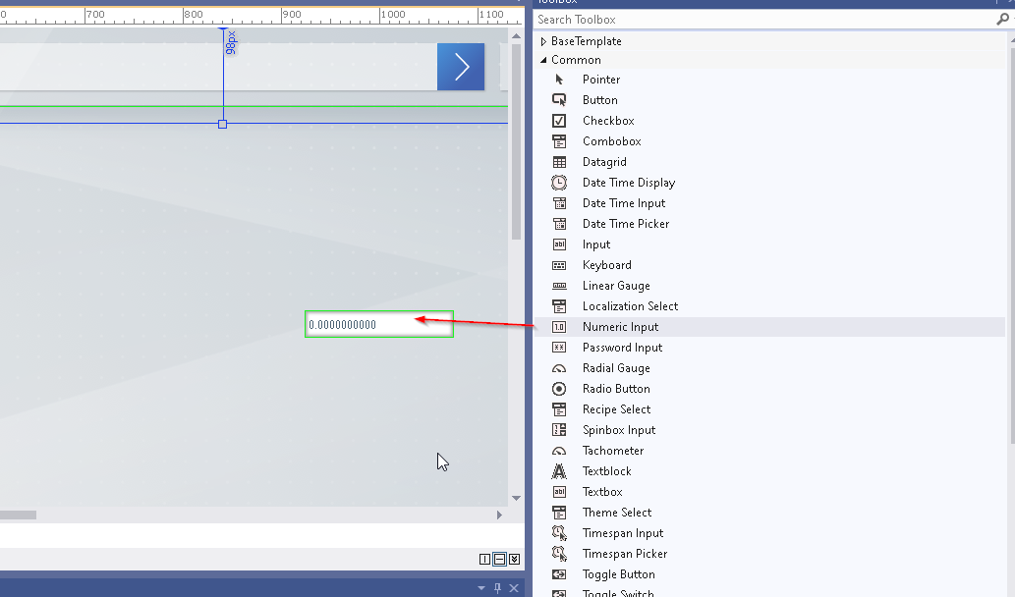Image resolution: width=1015 pixels, height=597 pixels.
Task: Choose the Checkbox control icon
Action: (559, 121)
